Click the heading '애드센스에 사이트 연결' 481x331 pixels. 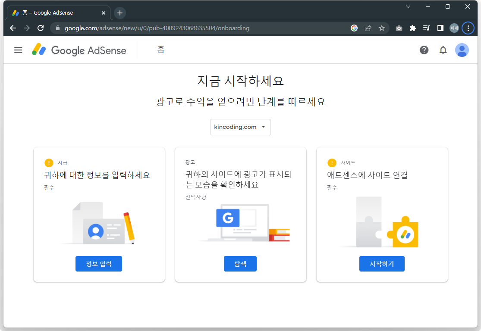click(x=368, y=175)
